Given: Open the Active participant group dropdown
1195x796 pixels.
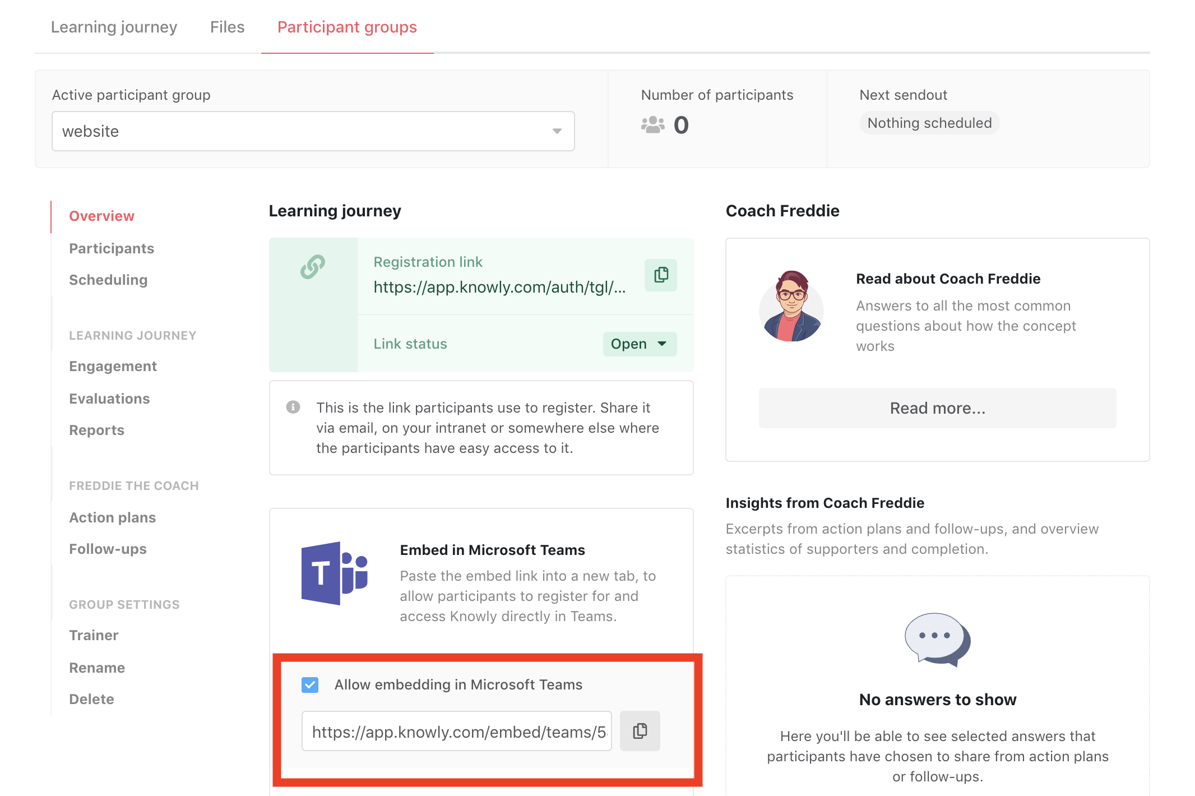Looking at the screenshot, I should pos(313,131).
